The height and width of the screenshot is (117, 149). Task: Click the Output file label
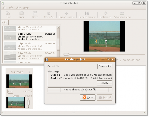pos(54,67)
